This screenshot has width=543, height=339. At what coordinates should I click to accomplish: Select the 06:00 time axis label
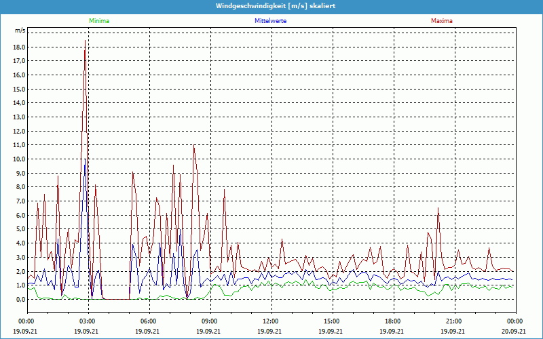pos(149,321)
